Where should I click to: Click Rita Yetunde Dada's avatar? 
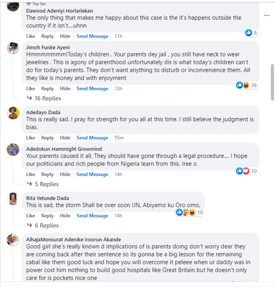coord(13,199)
